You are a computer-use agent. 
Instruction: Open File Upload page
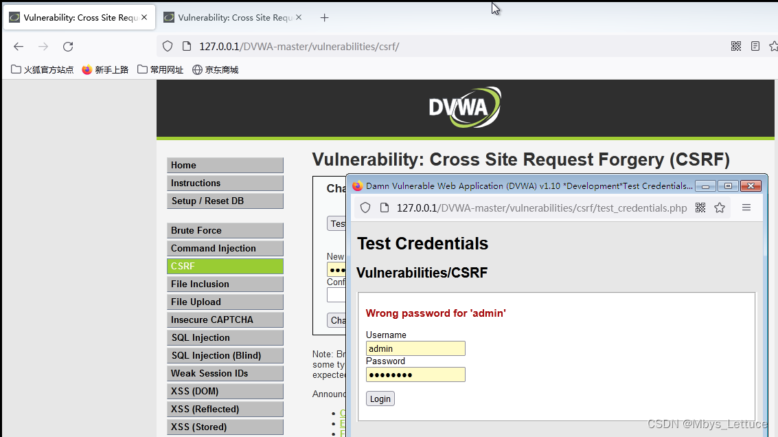tap(225, 302)
